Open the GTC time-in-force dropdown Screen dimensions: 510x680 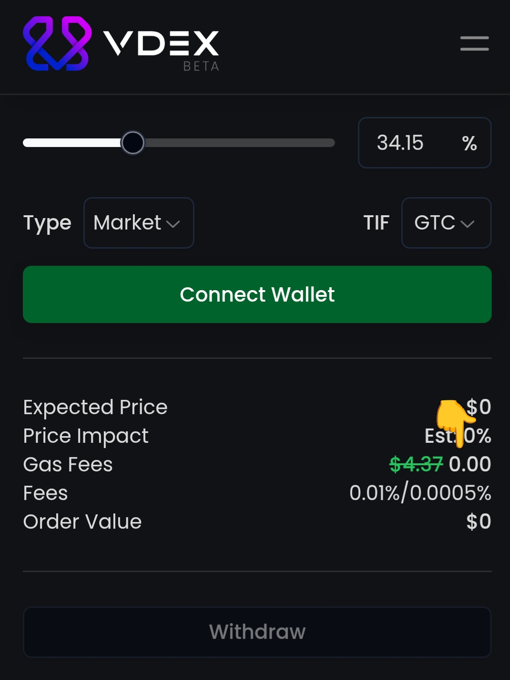pos(446,223)
